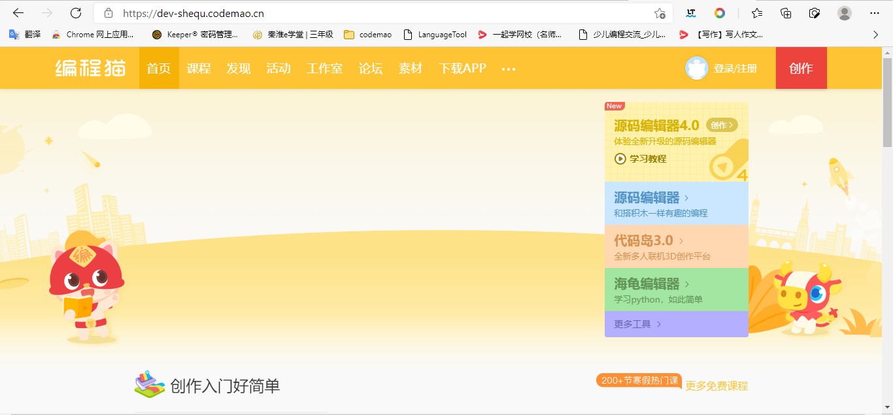This screenshot has height=415, width=893.
Task: Click 创作 button for 源码编辑器4.0
Action: click(722, 125)
